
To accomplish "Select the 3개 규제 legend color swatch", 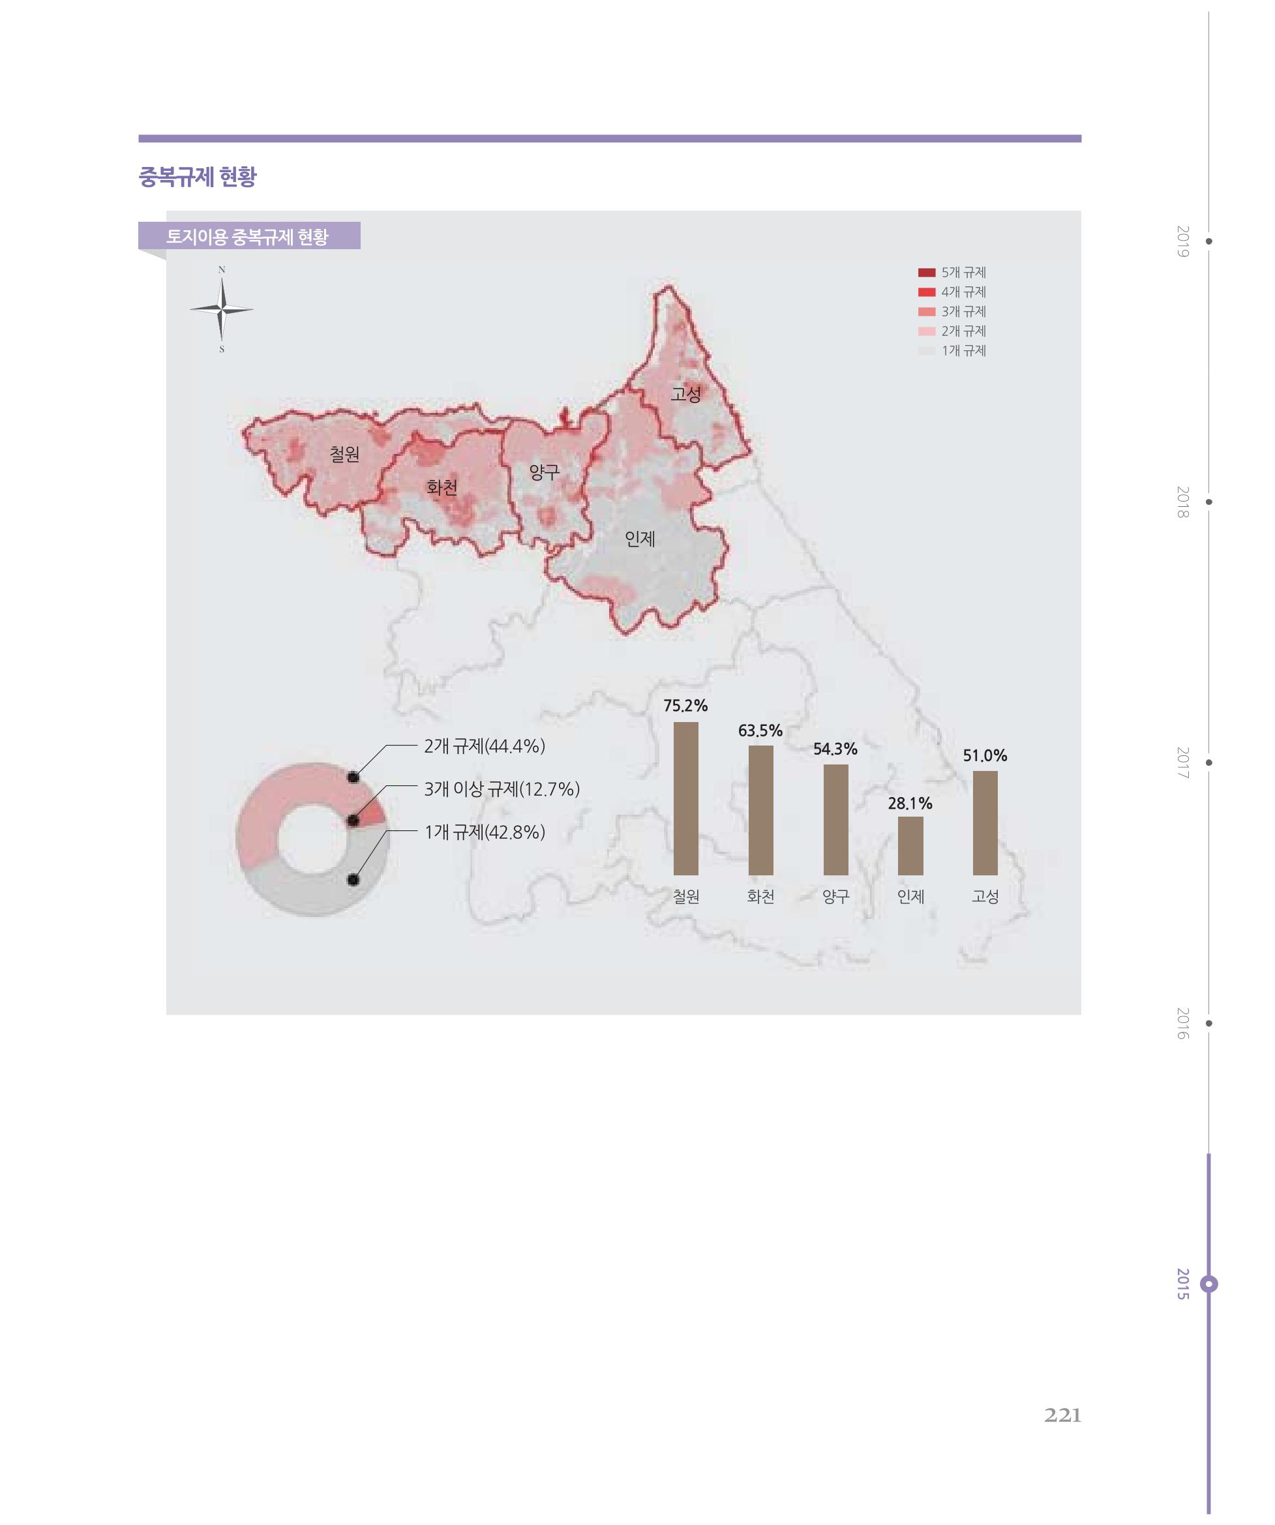I will point(927,312).
